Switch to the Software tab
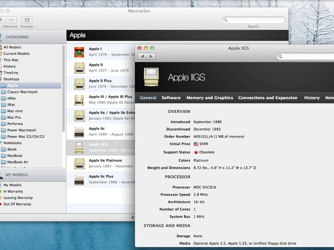Image resolution: width=334 pixels, height=250 pixels. 171,98
